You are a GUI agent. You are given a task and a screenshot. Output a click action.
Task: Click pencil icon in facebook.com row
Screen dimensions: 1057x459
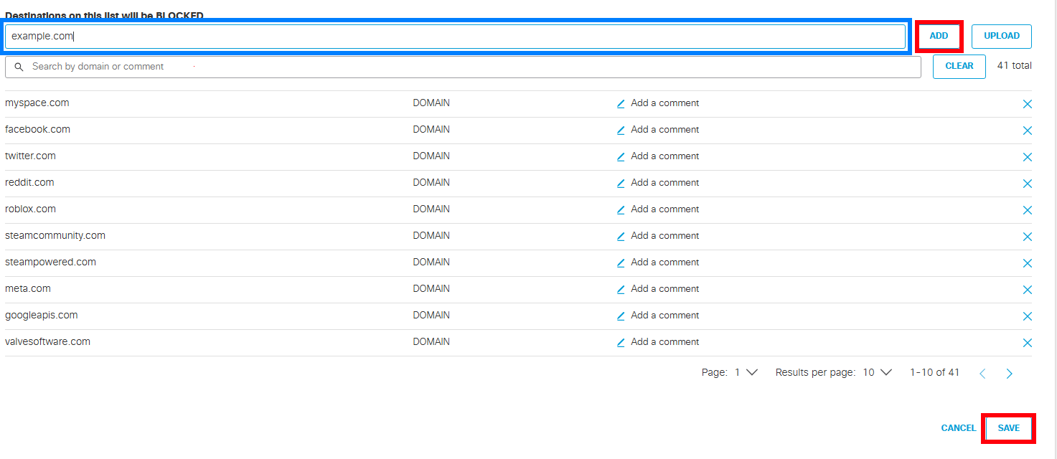[621, 130]
